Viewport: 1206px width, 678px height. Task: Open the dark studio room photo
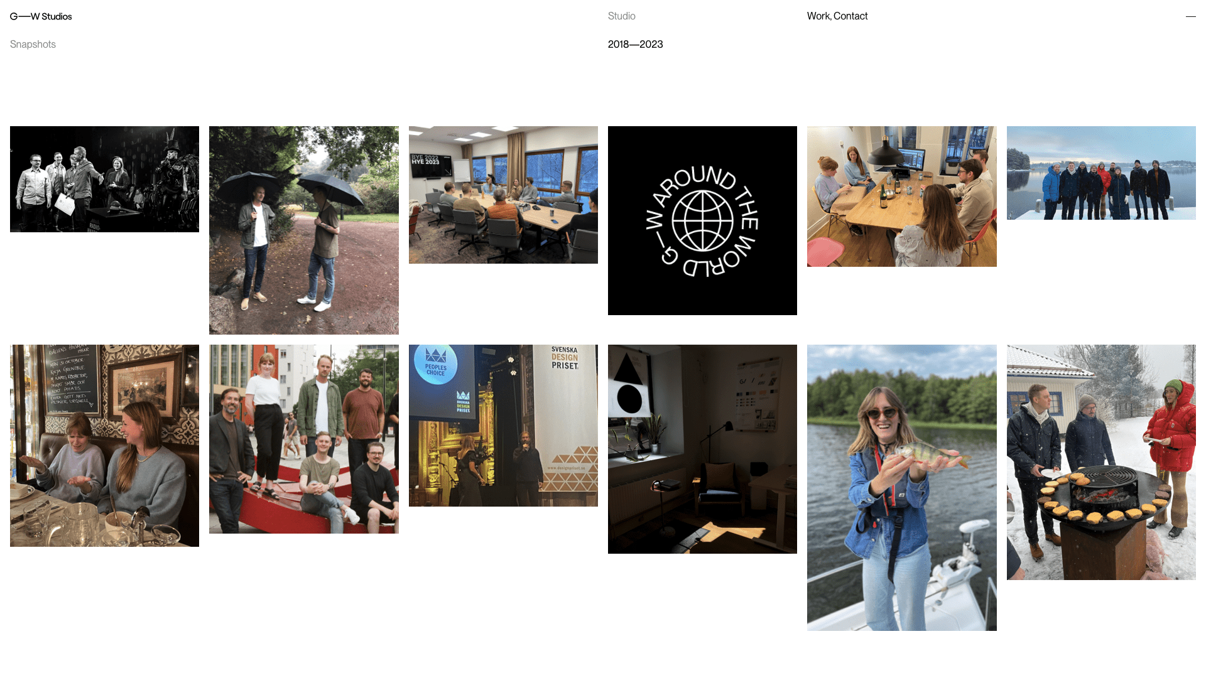702,449
